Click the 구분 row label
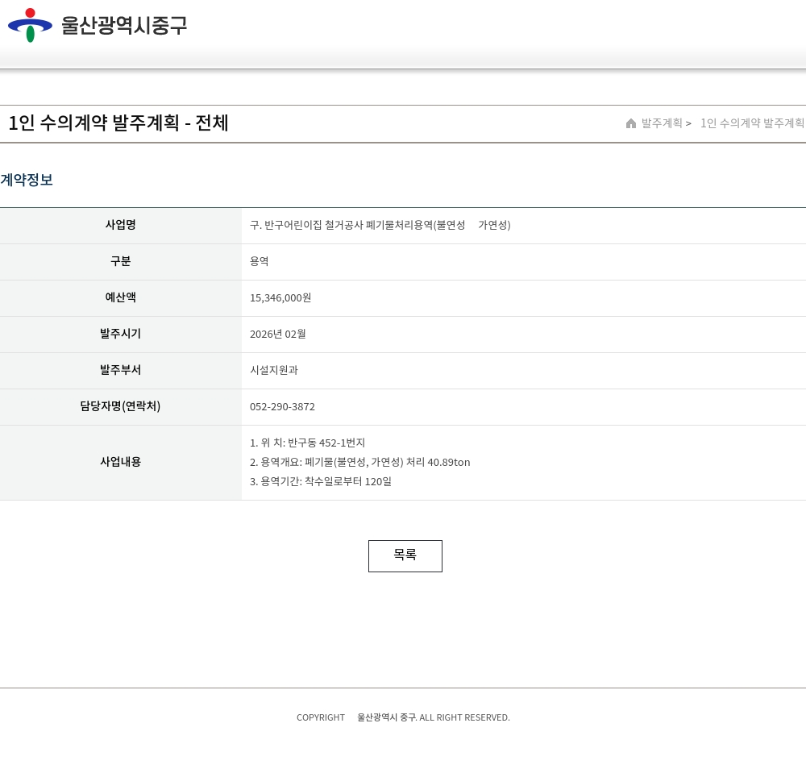 (x=120, y=261)
